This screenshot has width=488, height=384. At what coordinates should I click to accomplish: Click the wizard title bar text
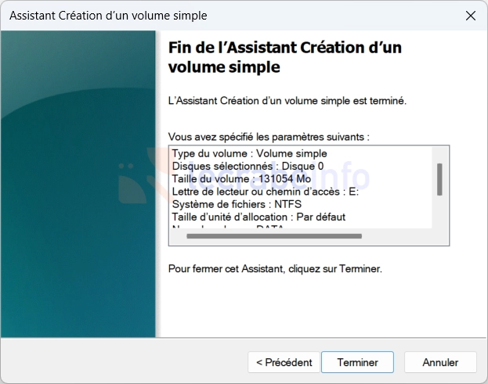[x=108, y=16]
